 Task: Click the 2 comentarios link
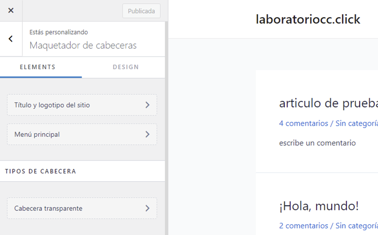pos(304,226)
